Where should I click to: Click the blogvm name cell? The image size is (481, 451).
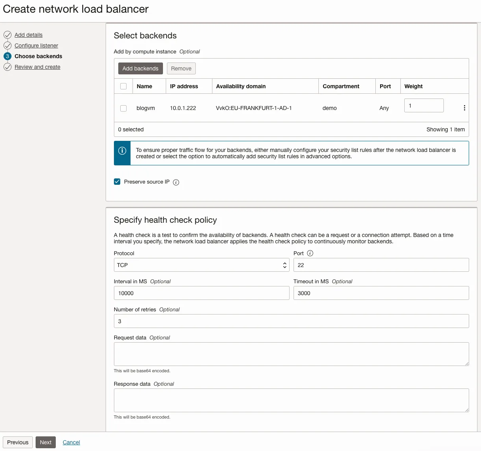[146, 108]
